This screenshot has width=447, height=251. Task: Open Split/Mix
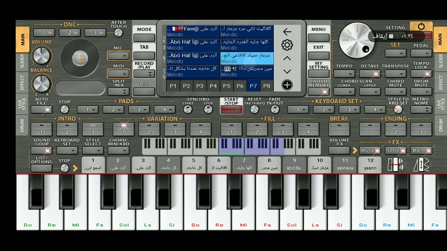119,92
